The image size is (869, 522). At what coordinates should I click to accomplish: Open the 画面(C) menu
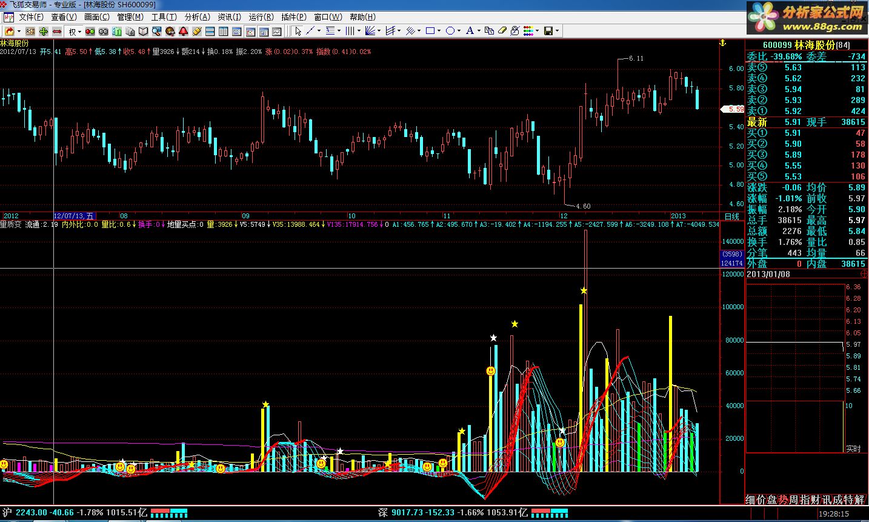click(x=97, y=17)
